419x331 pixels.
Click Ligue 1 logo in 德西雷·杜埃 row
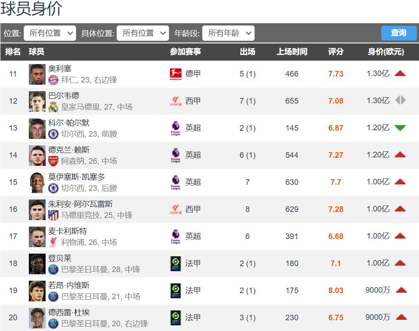coord(176,318)
